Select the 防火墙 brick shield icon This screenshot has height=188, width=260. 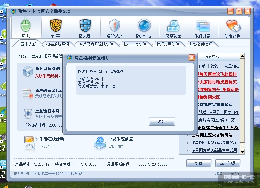[x=85, y=25]
